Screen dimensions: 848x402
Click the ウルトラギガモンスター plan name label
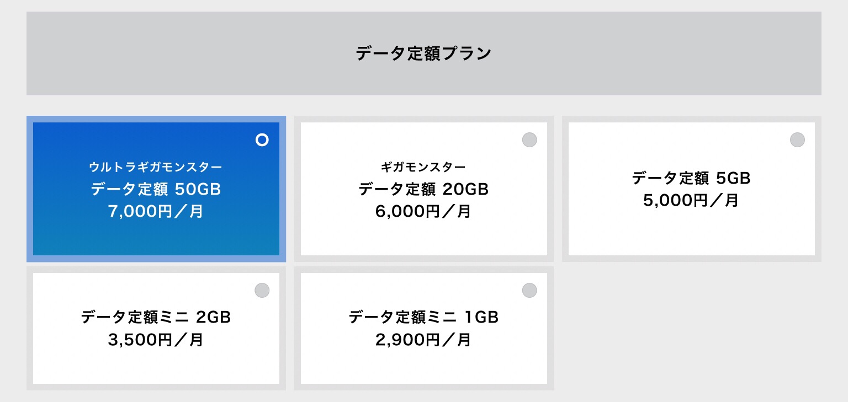tap(156, 167)
